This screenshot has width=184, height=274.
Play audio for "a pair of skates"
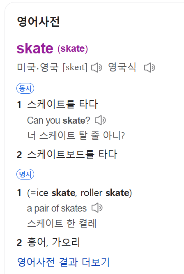point(97,208)
